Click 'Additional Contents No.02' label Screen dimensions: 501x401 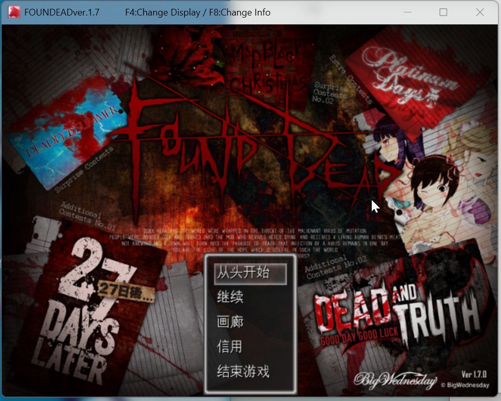click(x=336, y=267)
